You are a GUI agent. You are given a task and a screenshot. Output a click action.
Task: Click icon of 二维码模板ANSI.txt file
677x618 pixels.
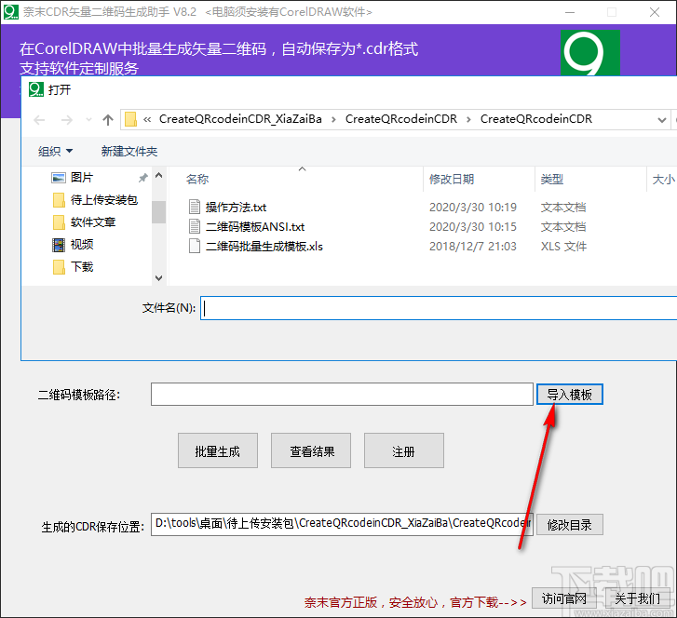(x=195, y=226)
